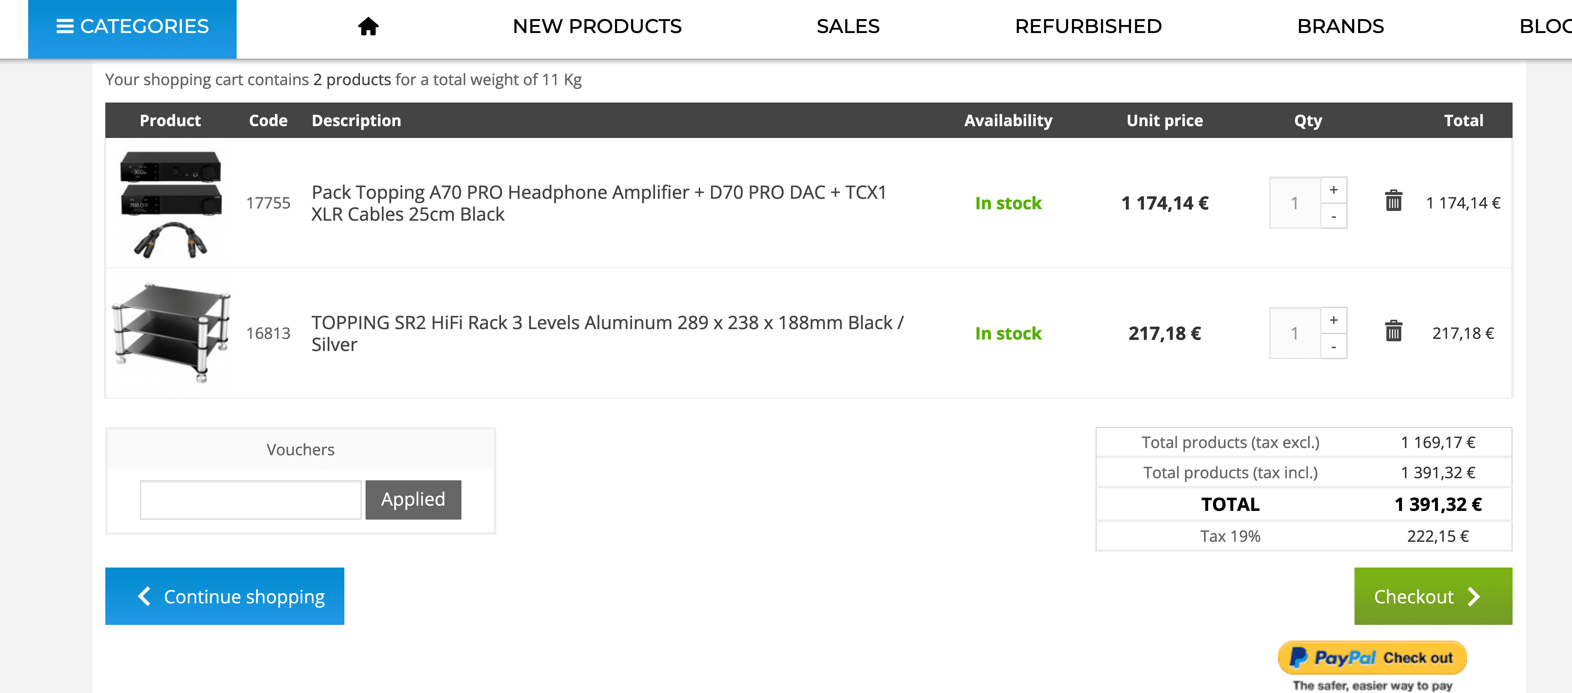Increase quantity of the Topping A70 PRO pack
This screenshot has height=693, width=1572.
point(1333,190)
